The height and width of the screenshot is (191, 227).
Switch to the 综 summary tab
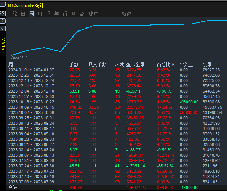[14, 14]
